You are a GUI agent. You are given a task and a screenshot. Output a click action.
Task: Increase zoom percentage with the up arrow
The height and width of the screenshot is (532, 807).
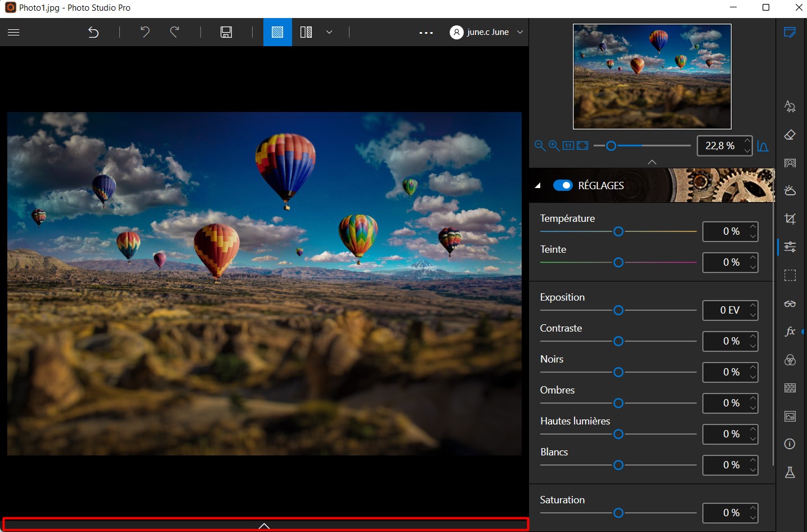click(x=747, y=141)
